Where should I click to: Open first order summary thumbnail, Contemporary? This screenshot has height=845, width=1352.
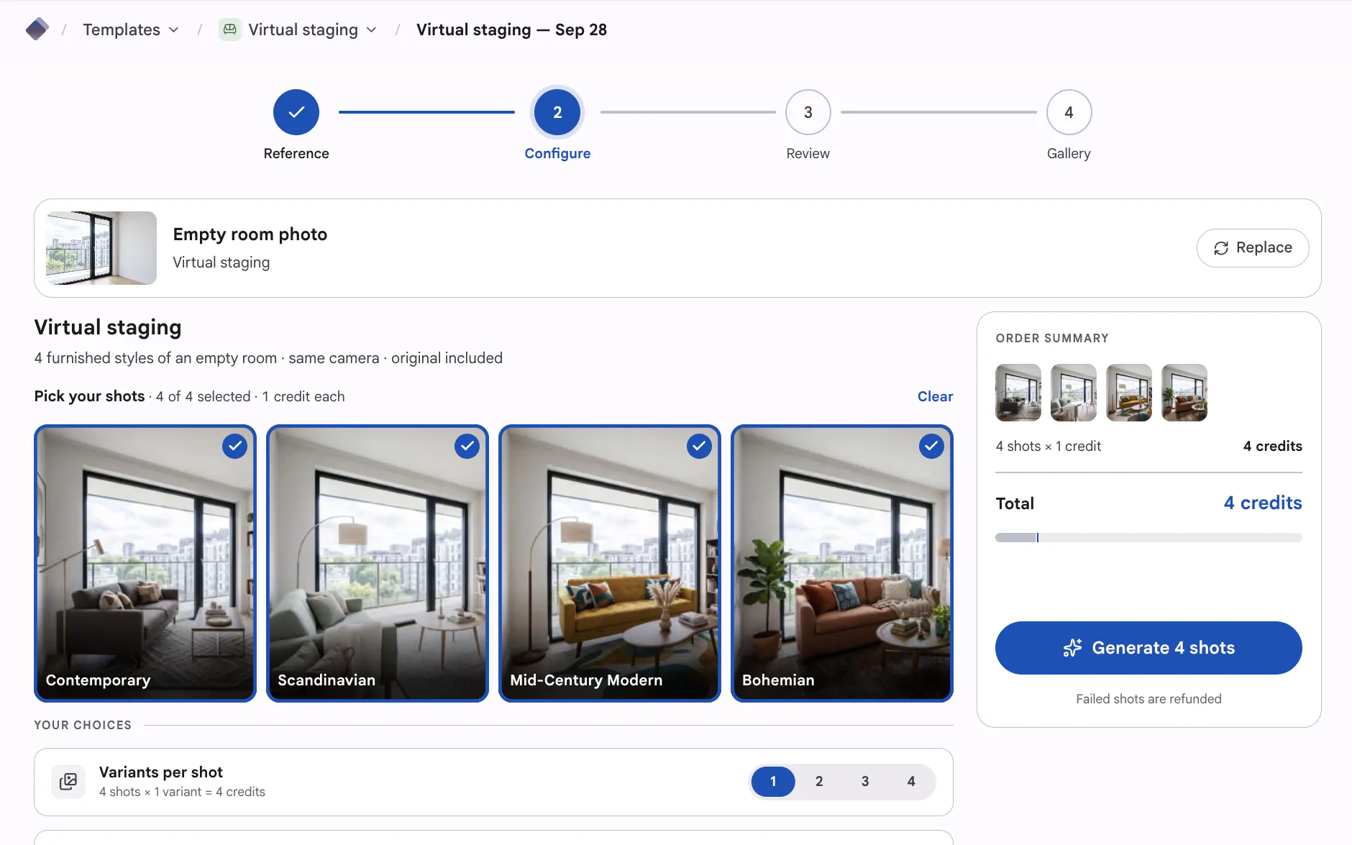point(1018,393)
